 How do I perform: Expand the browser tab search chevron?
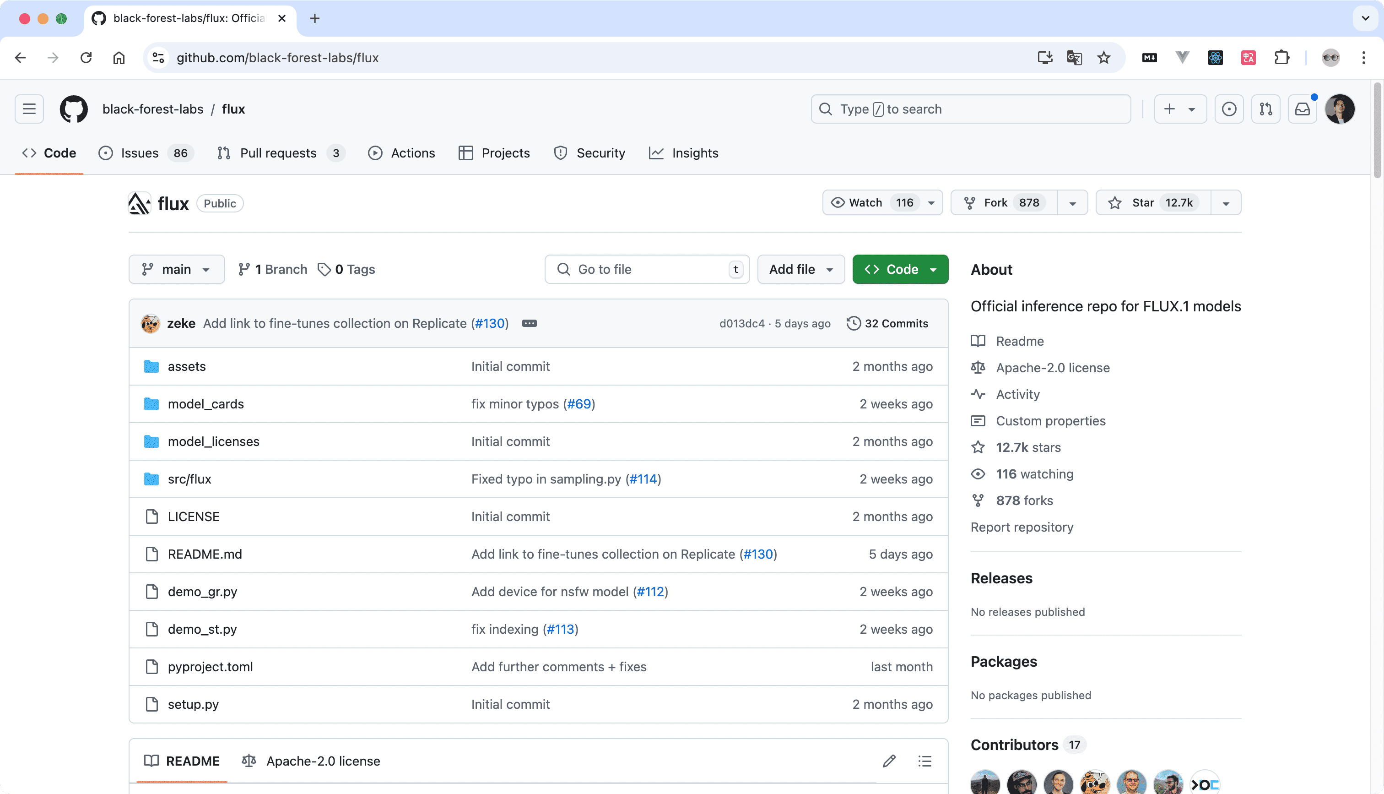pyautogui.click(x=1365, y=18)
